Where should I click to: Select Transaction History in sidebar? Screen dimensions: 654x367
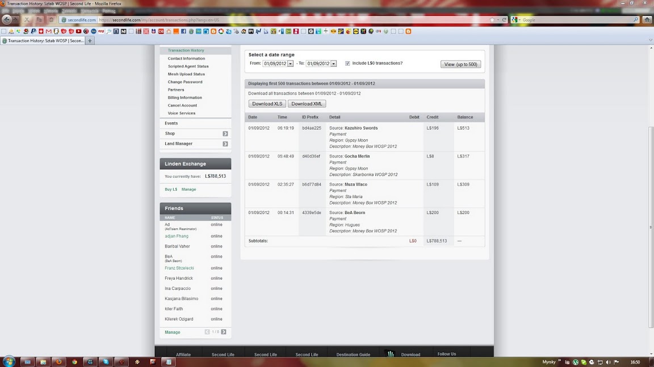pos(186,50)
